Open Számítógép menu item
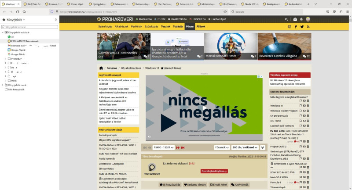Image resolution: width=352 pixels, height=190 pixels. [105, 26]
